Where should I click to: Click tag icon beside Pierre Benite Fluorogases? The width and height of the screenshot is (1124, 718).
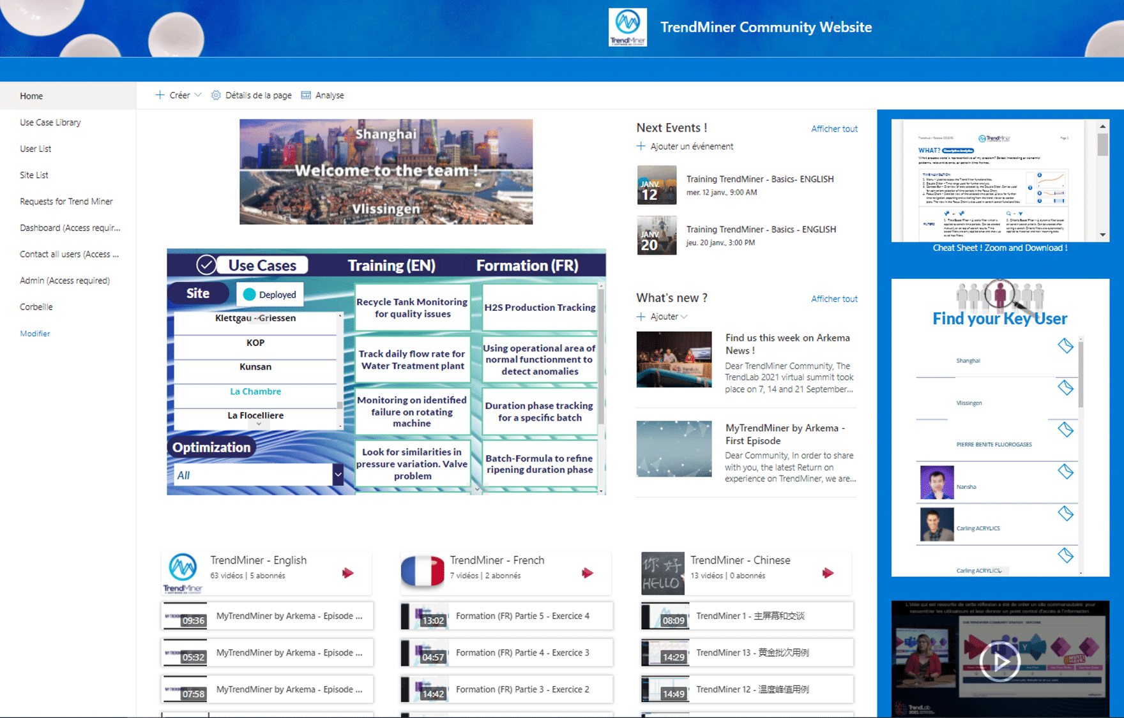click(x=1065, y=430)
